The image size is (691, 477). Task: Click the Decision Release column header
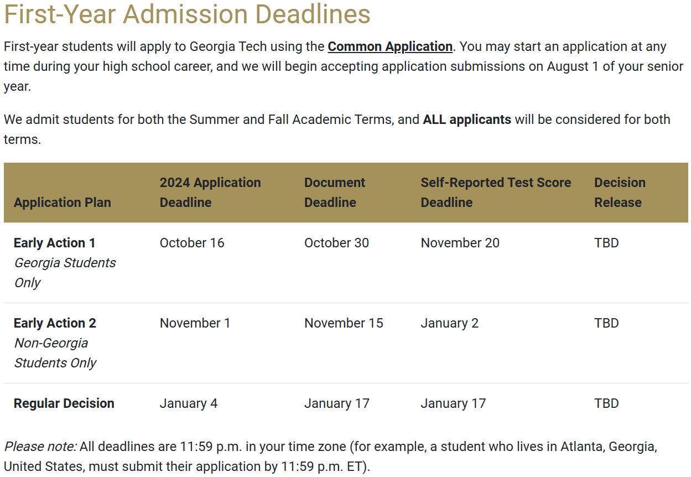click(x=620, y=193)
